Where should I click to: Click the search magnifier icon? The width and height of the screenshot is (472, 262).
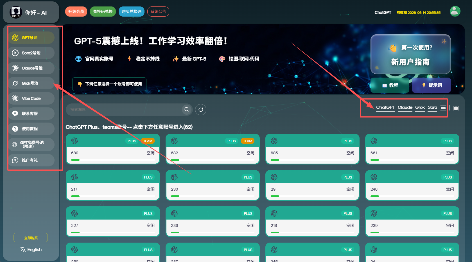[x=186, y=109]
